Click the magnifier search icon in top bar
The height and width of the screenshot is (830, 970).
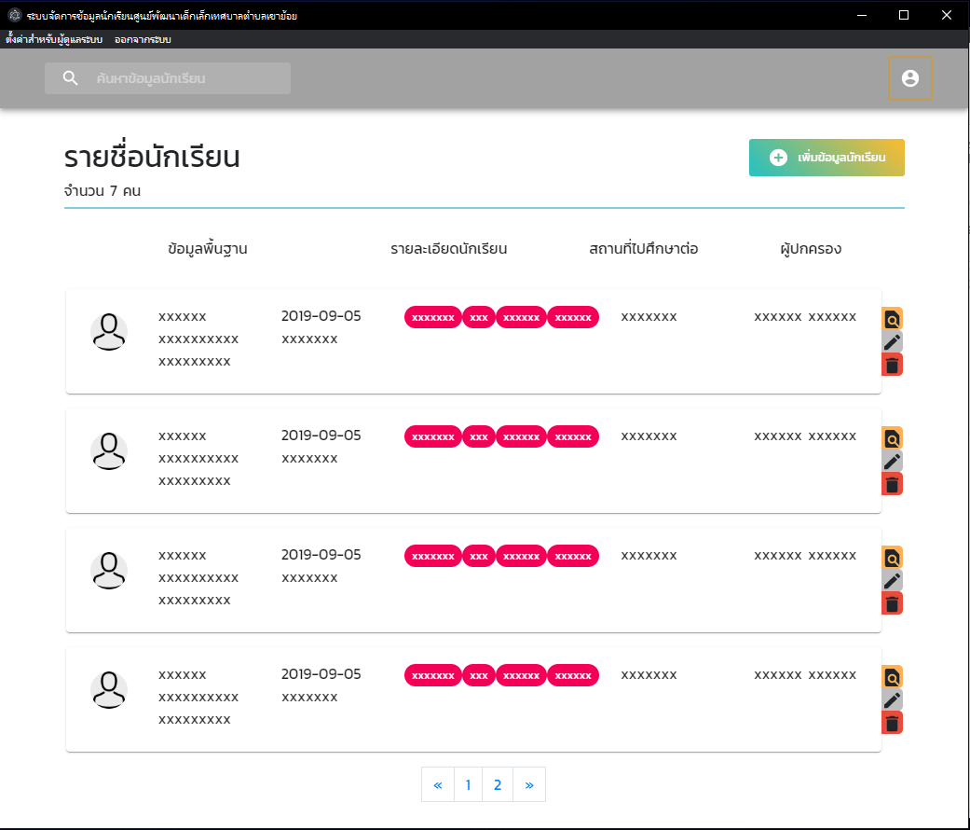tap(71, 78)
